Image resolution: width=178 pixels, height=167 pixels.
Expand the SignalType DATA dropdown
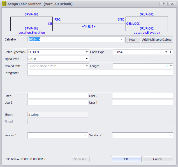(87, 59)
